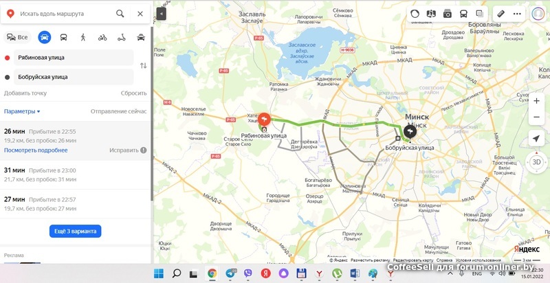The image size is (550, 283).
Task: Select the bicycle route mode icon
Action: click(x=102, y=37)
